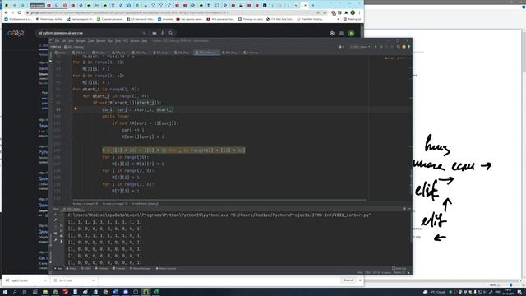526x296 pixels.
Task: Open the Code menu in PyCharm
Action: (x=91, y=41)
